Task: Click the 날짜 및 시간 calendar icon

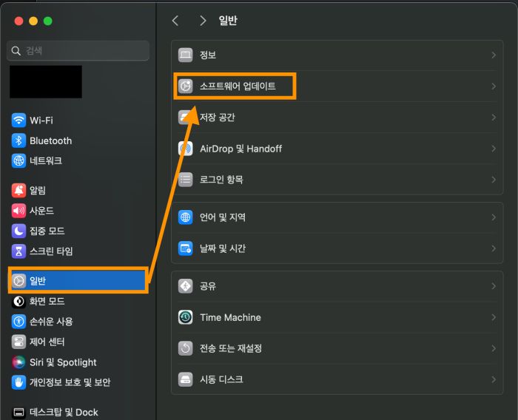Action: (185, 248)
